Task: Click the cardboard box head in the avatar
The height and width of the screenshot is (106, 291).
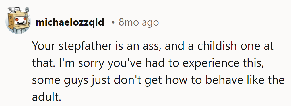Action: tap(18, 20)
